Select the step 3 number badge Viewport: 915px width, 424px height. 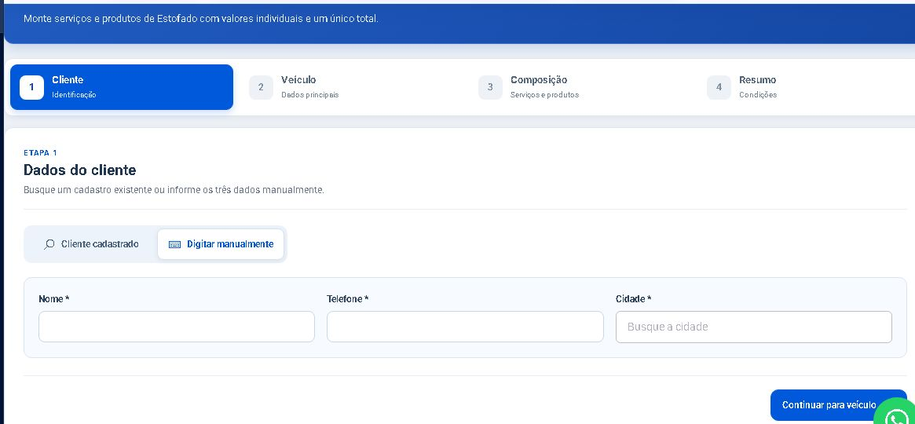(490, 87)
